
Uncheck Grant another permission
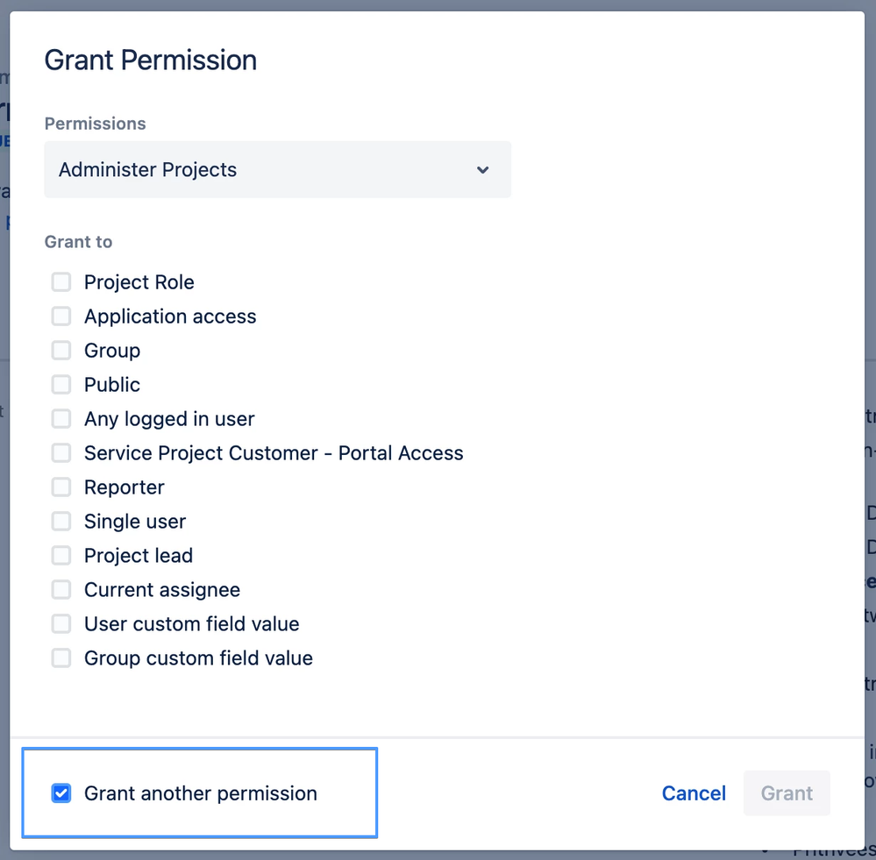click(x=61, y=792)
